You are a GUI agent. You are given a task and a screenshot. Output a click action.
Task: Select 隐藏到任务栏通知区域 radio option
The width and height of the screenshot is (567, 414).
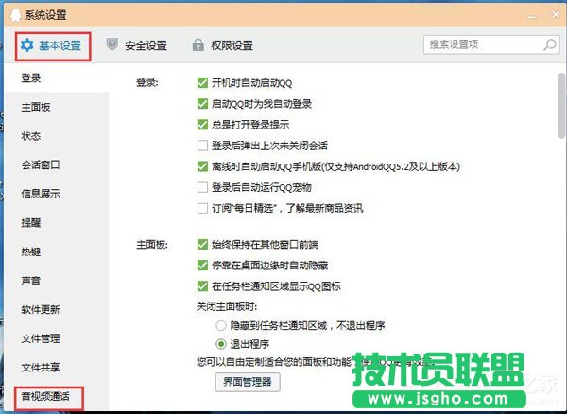[221, 325]
